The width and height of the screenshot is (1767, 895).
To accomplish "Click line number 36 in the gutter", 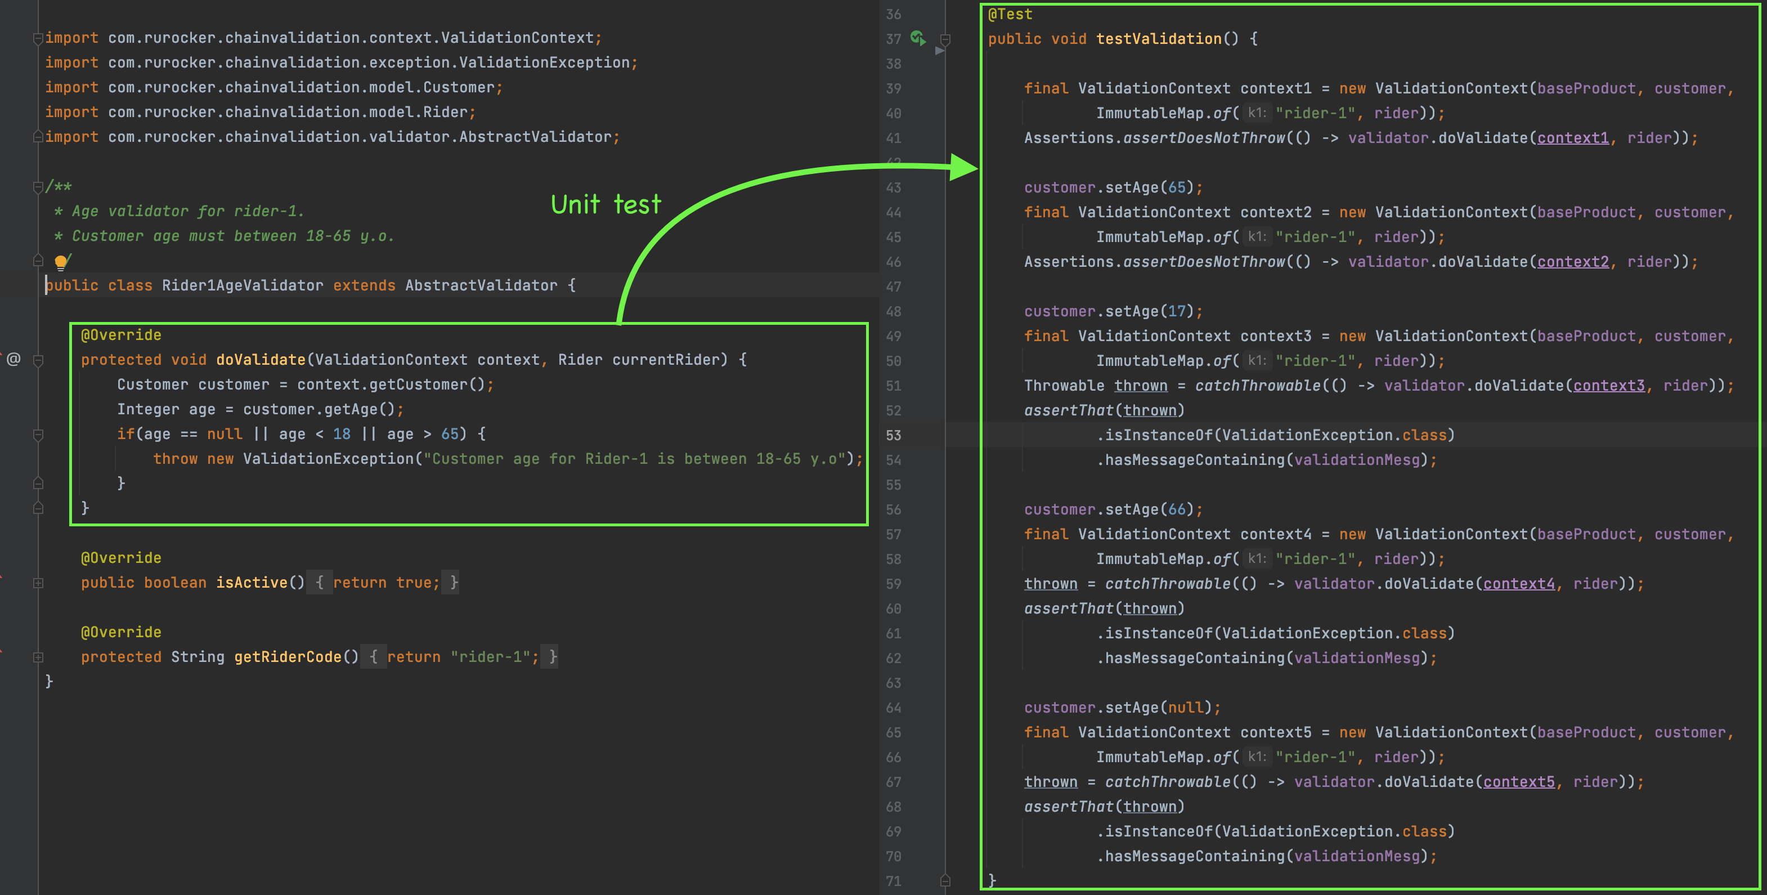I will [893, 15].
